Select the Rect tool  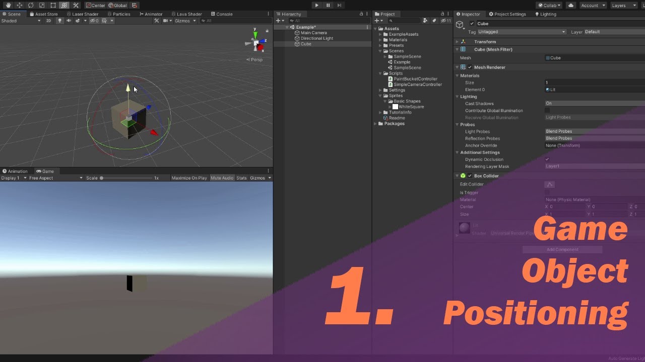click(53, 5)
